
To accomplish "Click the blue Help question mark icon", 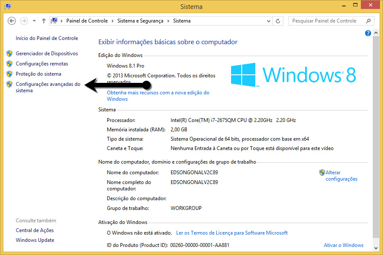I will tap(368, 33).
